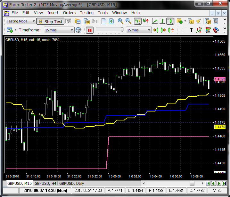Toggle the magnet snap mode
Image resolution: width=230 pixels, height=197 pixels.
(x=216, y=30)
